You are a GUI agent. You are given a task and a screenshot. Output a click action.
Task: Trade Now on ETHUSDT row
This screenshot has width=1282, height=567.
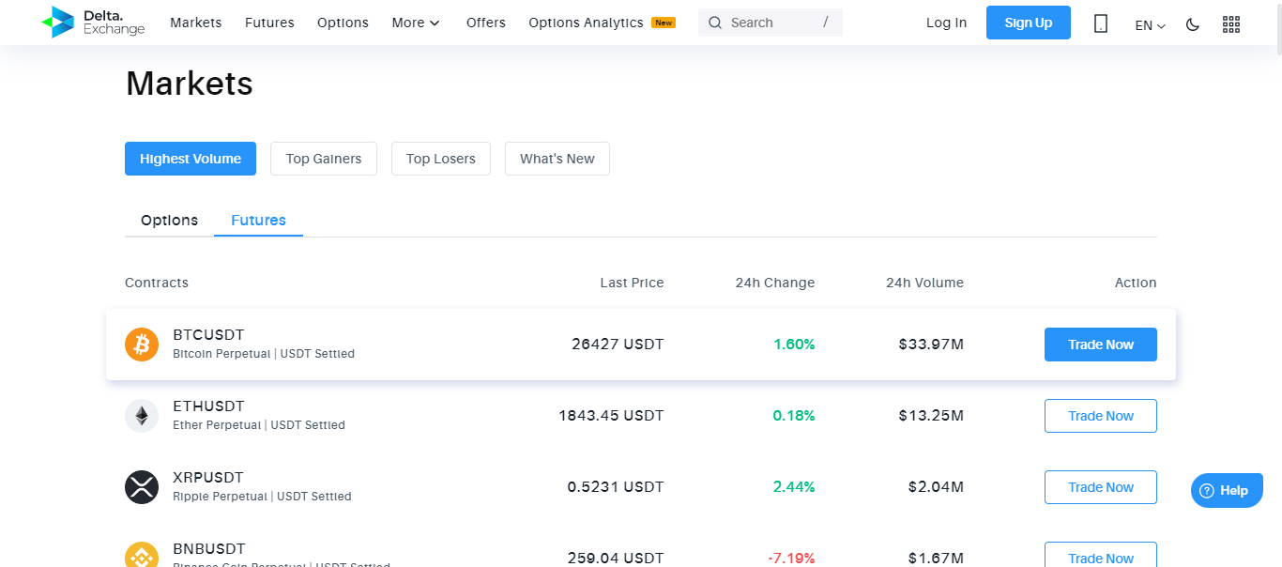1101,416
